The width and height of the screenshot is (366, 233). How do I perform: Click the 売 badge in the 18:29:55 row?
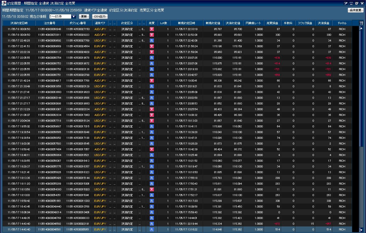(152, 161)
